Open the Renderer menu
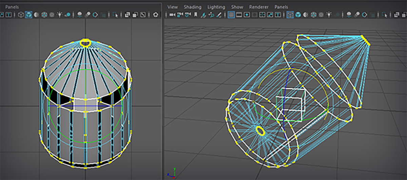The image size is (407, 180). [259, 7]
